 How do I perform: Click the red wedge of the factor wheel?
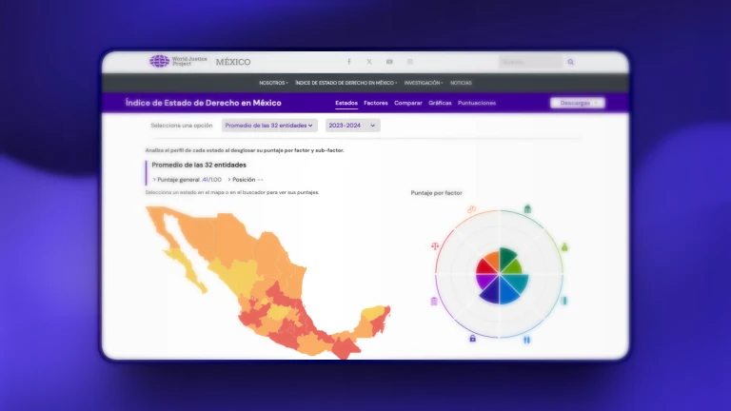coord(484,267)
